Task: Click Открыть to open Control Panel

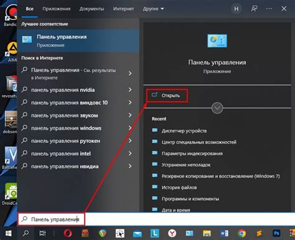Action: coord(167,96)
